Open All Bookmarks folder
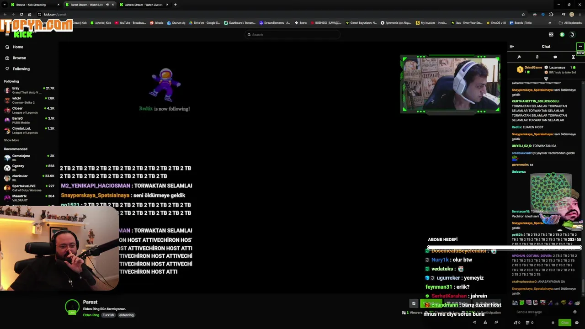 coord(570,23)
